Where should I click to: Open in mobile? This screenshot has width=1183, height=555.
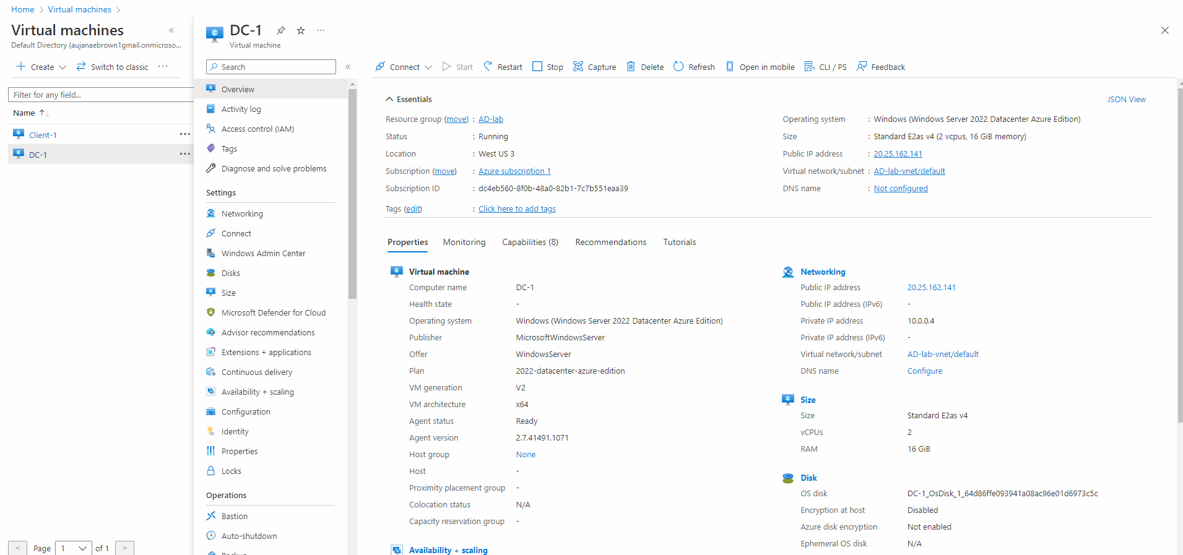click(x=760, y=67)
